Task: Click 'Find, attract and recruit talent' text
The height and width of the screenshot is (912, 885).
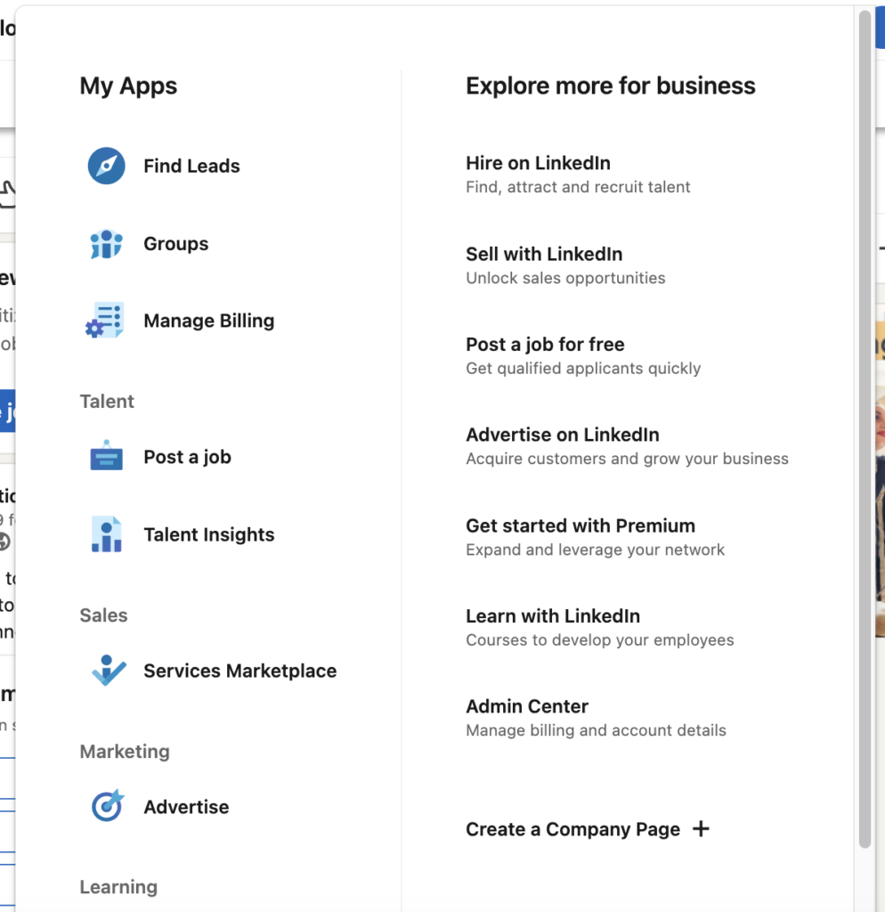Action: (578, 187)
